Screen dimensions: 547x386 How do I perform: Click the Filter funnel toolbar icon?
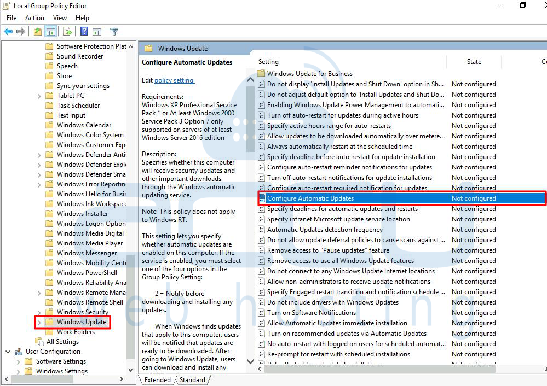114,32
